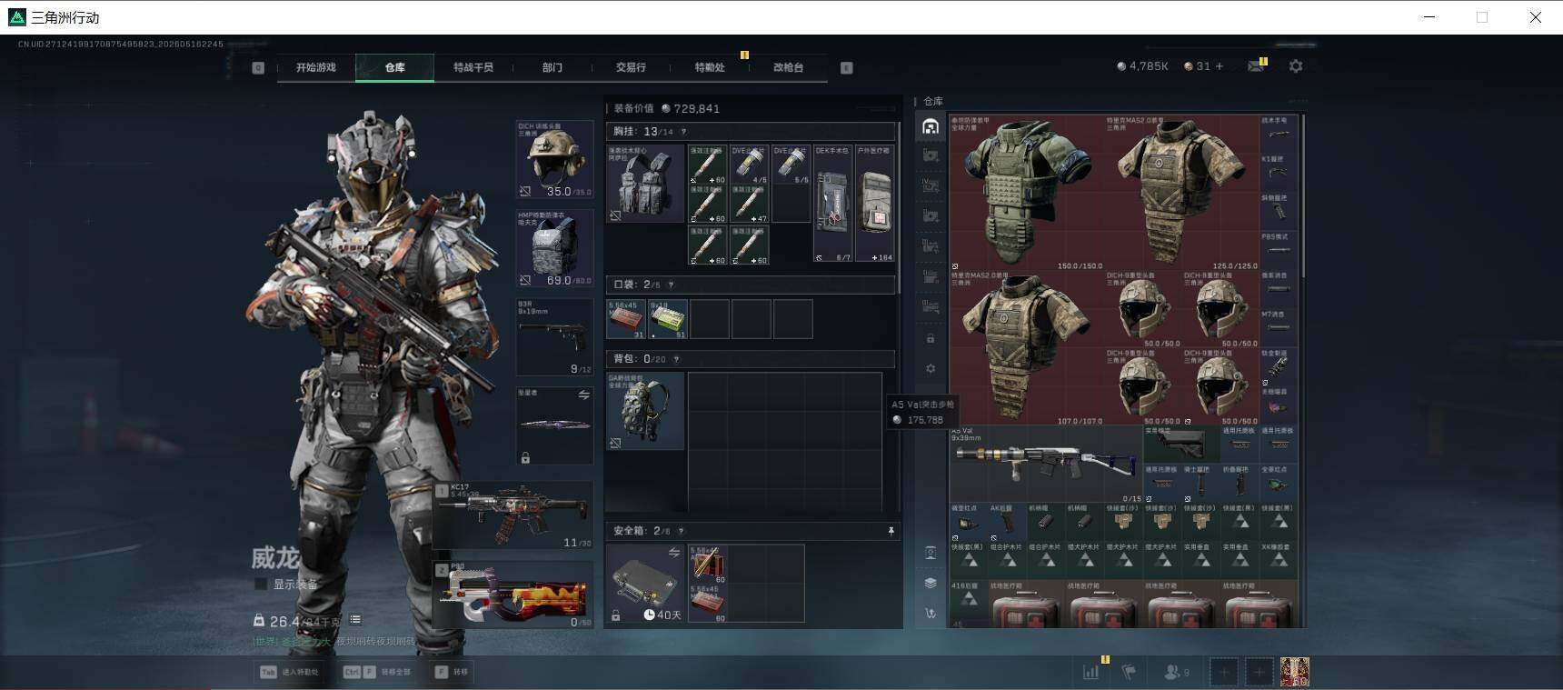
Task: Select the KC17 primary weapon slot
Action: click(x=514, y=515)
